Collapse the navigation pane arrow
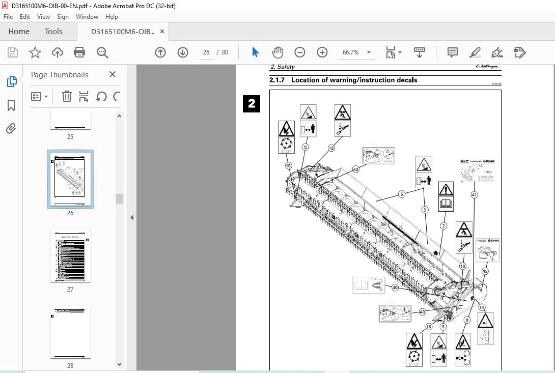 pyautogui.click(x=132, y=218)
